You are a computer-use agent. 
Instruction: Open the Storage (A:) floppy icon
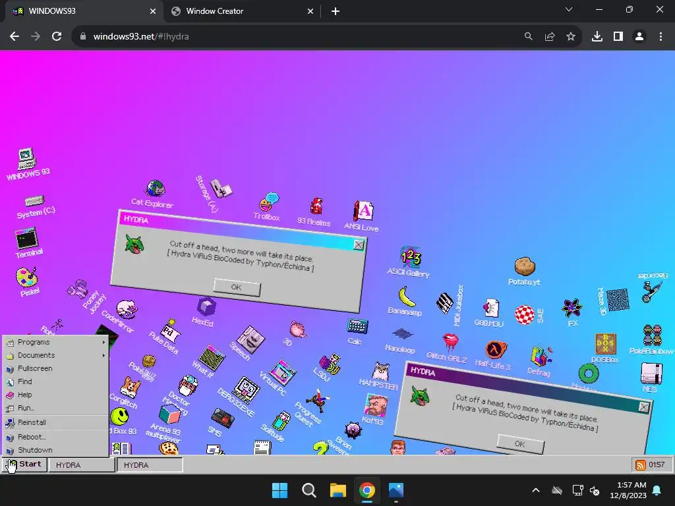pyautogui.click(x=221, y=188)
